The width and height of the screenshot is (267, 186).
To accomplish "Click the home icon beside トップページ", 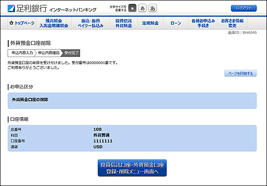I will (x=11, y=23).
